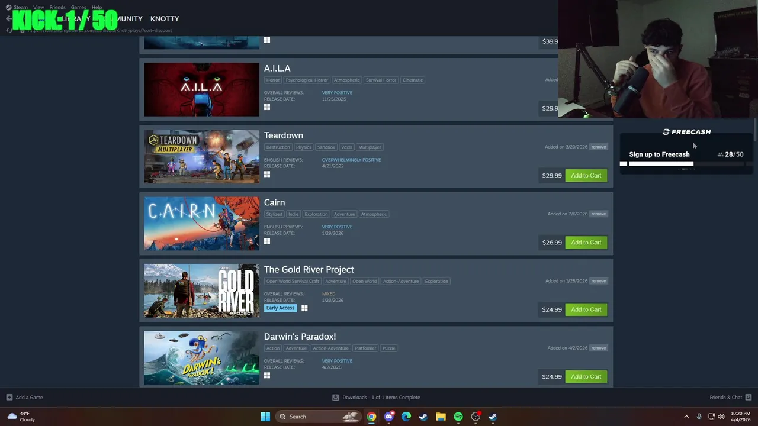
Task: Select the Voxel tag on Teardown
Action: [346, 147]
